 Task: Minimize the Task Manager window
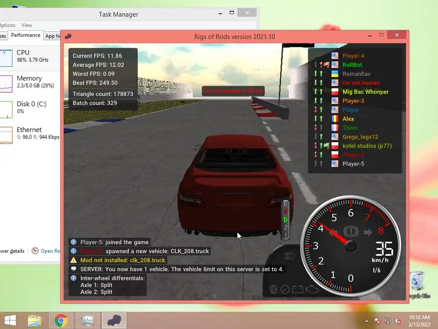coord(220,13)
